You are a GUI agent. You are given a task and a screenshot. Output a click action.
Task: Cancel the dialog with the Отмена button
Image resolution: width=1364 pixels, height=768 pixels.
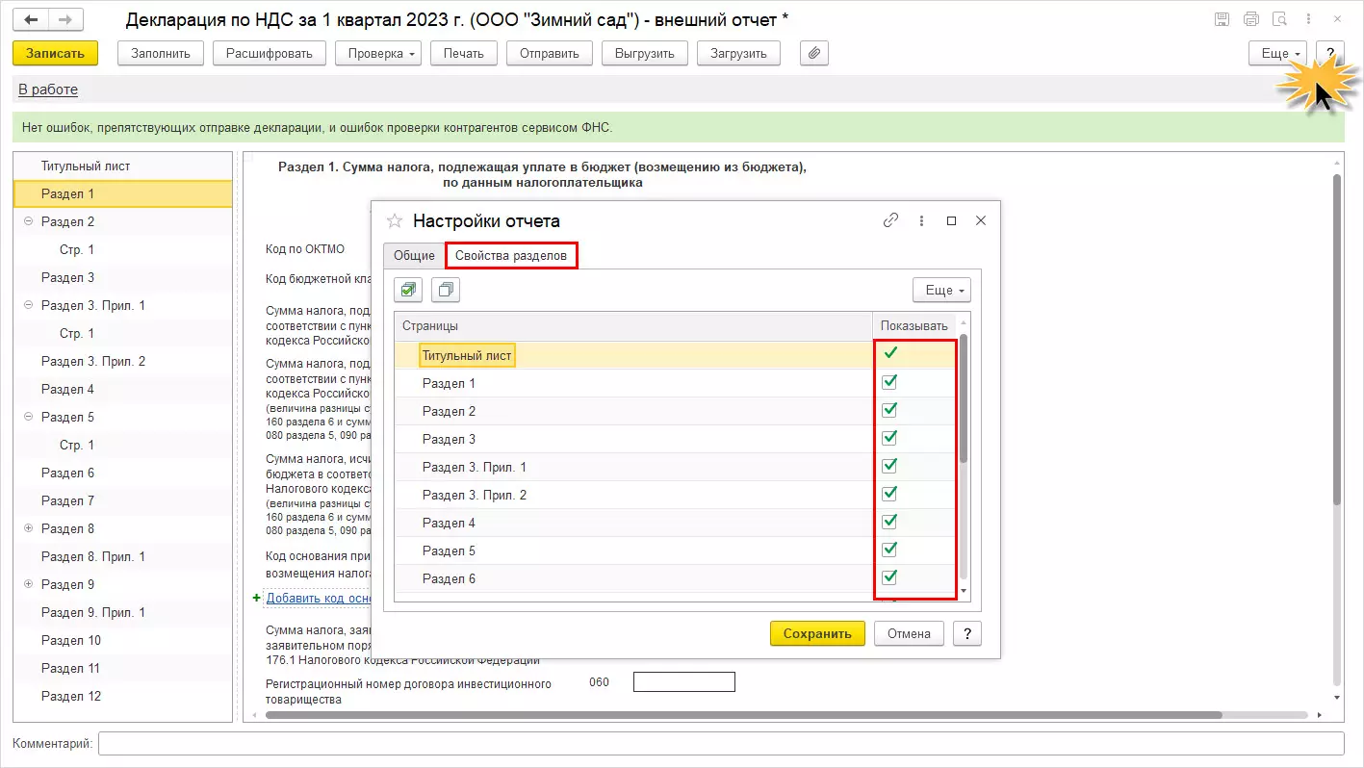click(909, 633)
